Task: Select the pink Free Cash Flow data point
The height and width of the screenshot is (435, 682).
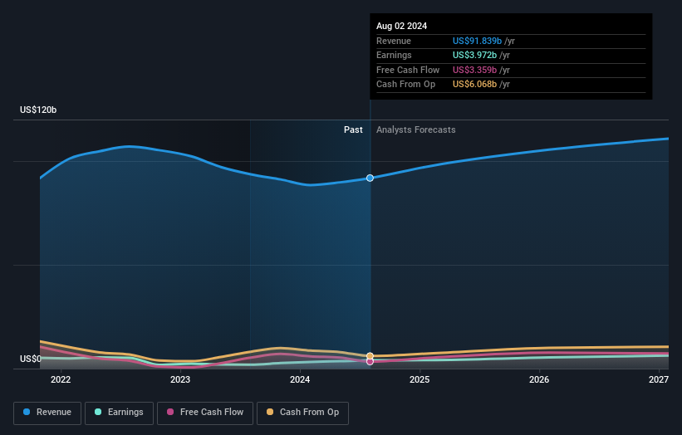Action: pos(370,362)
